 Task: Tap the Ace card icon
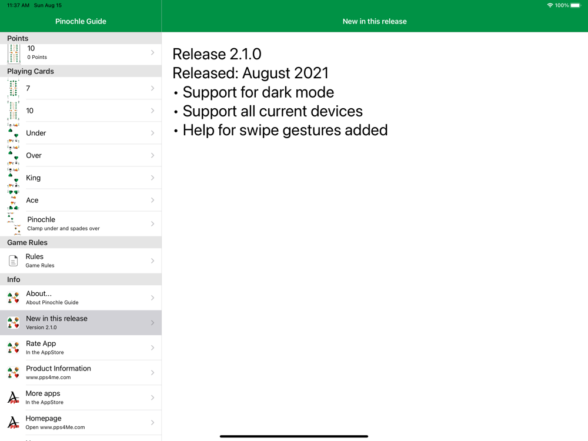coord(13,201)
